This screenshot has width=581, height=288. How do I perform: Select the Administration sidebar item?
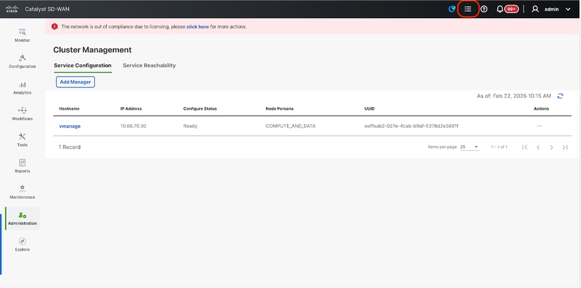tap(22, 218)
